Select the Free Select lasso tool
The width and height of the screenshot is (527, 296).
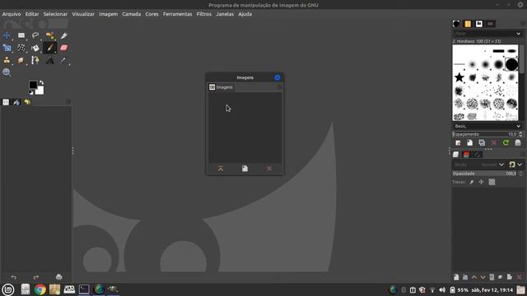pyautogui.click(x=35, y=35)
